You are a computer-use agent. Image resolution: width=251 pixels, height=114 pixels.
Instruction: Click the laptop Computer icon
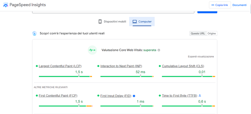[x=135, y=22]
